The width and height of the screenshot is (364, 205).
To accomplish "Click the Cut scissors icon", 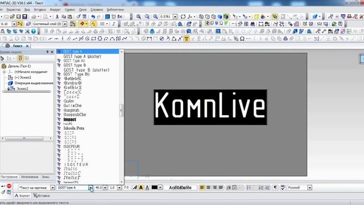I will tap(57, 17).
